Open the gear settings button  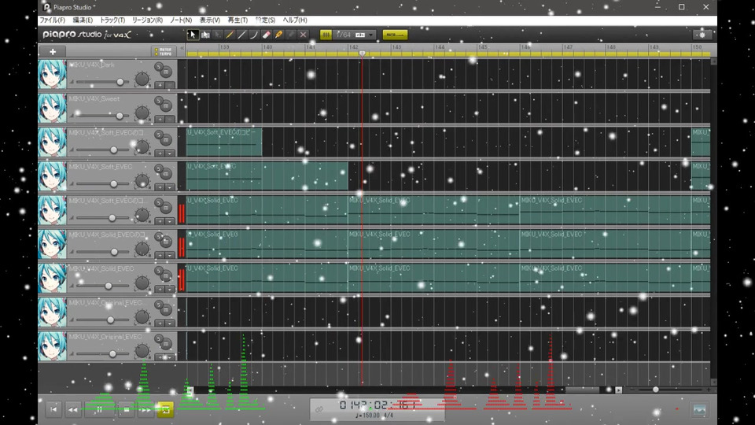coord(702,35)
